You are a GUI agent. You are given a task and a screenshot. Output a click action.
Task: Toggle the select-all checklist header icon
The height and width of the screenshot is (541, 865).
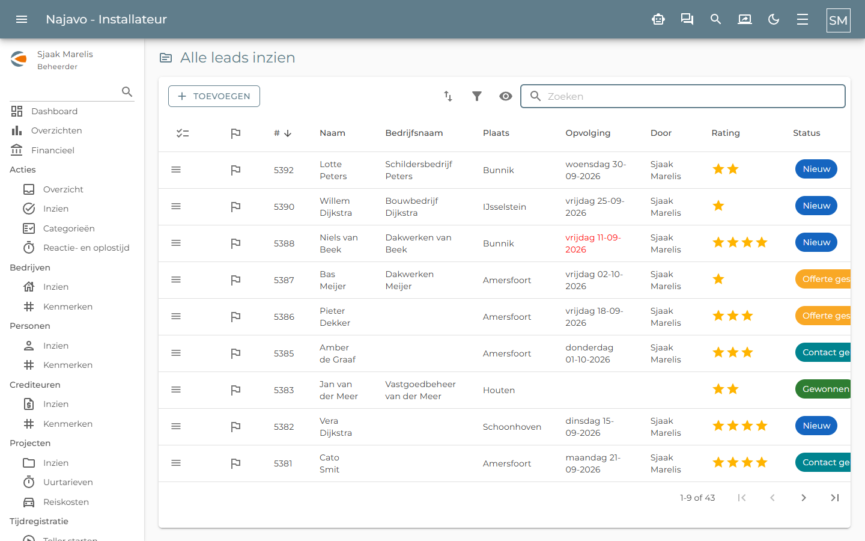(x=183, y=133)
